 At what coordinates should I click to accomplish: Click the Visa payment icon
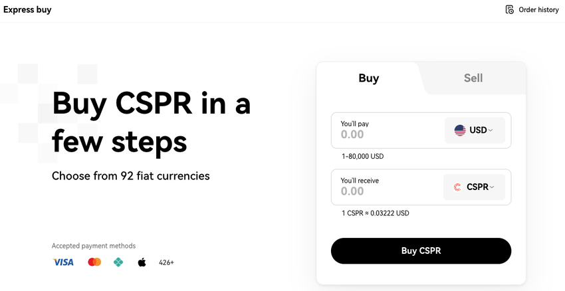[x=63, y=262]
